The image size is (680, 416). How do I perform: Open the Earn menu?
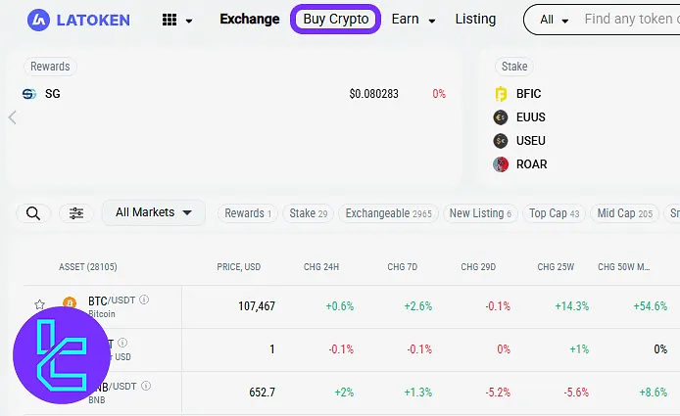click(405, 19)
